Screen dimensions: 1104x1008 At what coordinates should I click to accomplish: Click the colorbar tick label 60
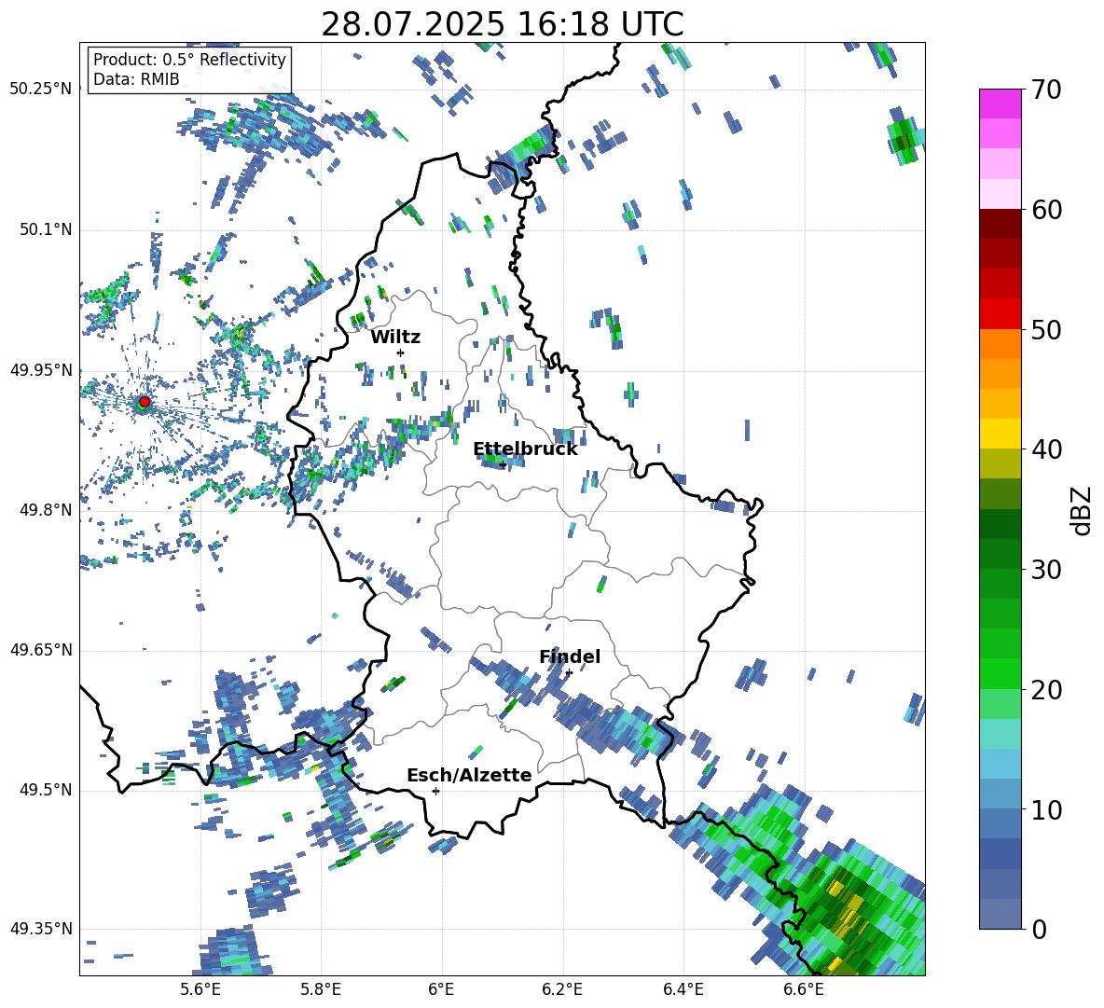[x=1046, y=210]
